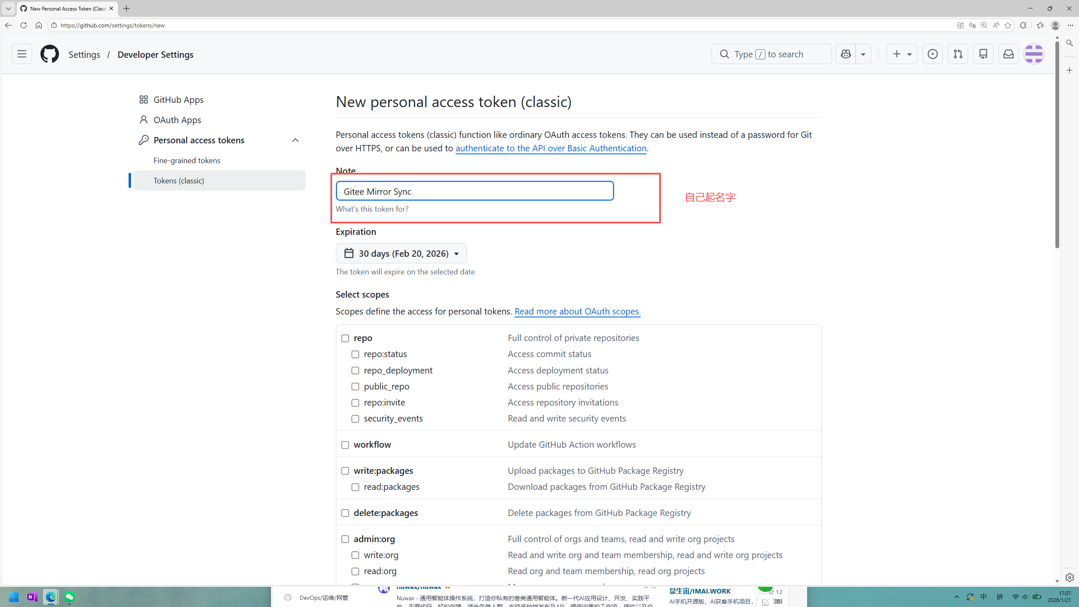Viewport: 1079px width, 607px height.
Task: Collapse the Personal access tokens section
Action: point(295,140)
